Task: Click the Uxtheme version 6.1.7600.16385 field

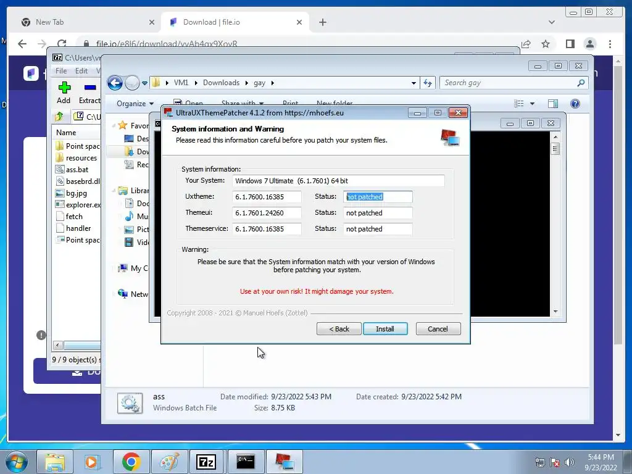Action: tap(267, 197)
